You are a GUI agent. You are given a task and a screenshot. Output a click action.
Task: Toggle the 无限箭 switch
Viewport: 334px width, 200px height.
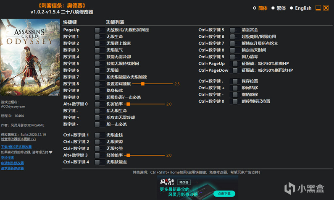(100, 70)
